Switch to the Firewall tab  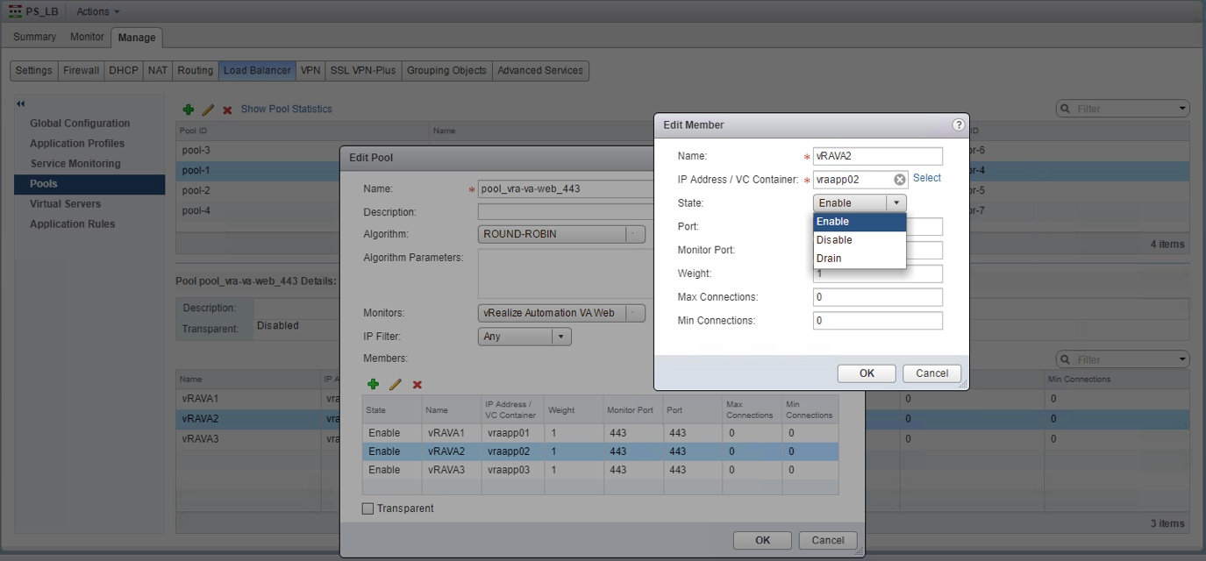[x=81, y=70]
